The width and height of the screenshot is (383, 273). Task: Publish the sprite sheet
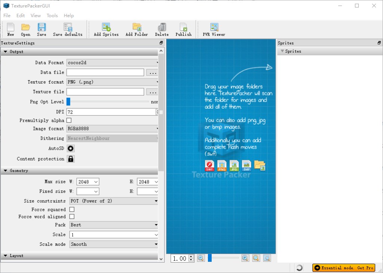coord(183,29)
